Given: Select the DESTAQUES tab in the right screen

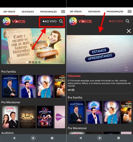Looking at the screenshot, I should (94, 12).
